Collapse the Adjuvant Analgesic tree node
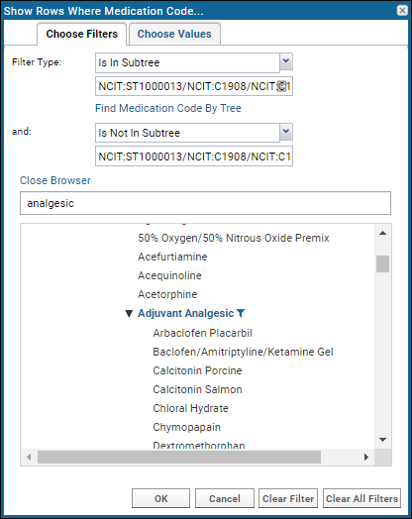The image size is (412, 519). pyautogui.click(x=129, y=313)
